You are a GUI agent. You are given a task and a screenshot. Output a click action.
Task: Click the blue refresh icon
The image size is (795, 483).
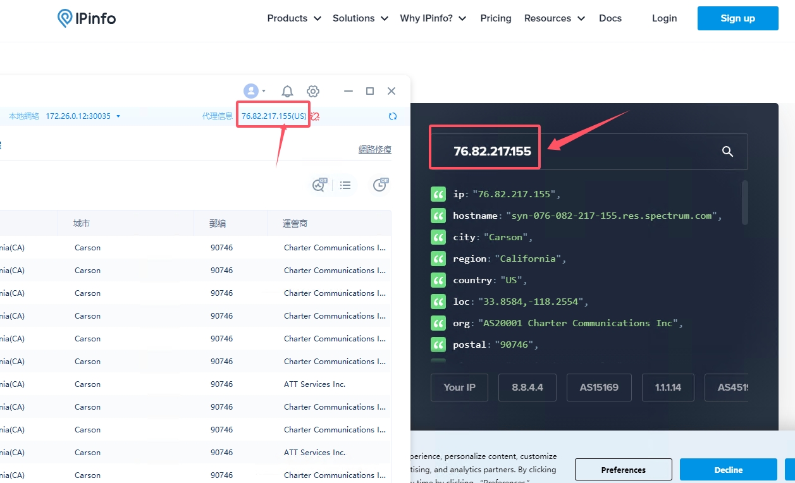[x=393, y=116]
